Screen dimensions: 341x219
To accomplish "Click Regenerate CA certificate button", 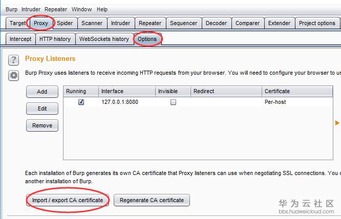I will (152, 200).
